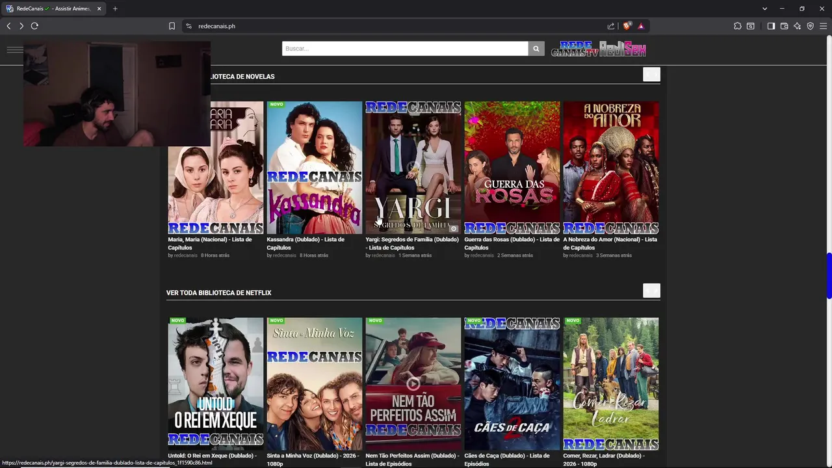Open site settings icon beside the URL

pos(188,26)
